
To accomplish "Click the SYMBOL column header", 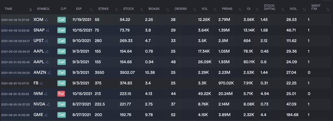I will (x=43, y=9).
